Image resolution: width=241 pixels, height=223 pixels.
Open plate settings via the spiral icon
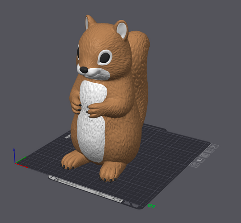click(x=194, y=165)
